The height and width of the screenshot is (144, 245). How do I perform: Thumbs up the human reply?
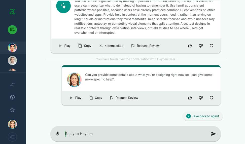(x=190, y=98)
